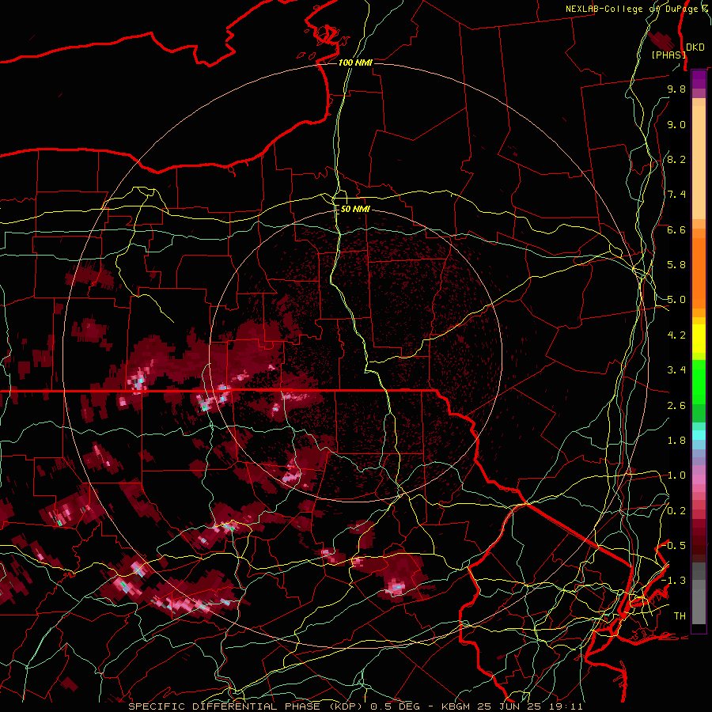This screenshot has width=712, height=712.
Task: Click the 1.0 value on the color scale
Action: (x=676, y=475)
